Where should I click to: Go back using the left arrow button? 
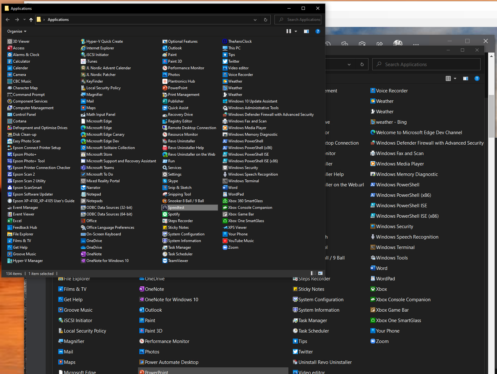tap(8, 20)
